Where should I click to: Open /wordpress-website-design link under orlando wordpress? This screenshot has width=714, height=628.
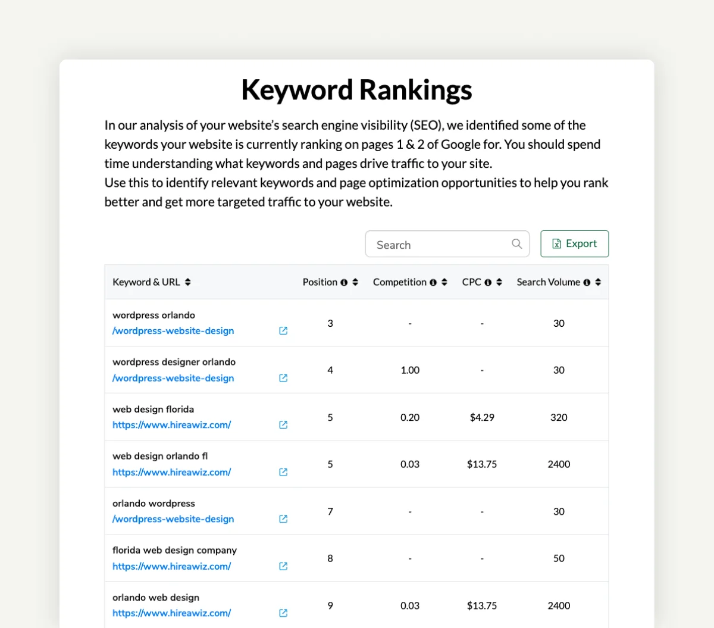[173, 519]
